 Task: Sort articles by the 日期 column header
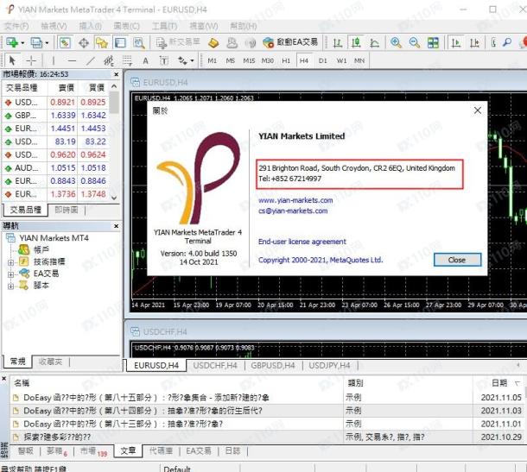(x=499, y=383)
